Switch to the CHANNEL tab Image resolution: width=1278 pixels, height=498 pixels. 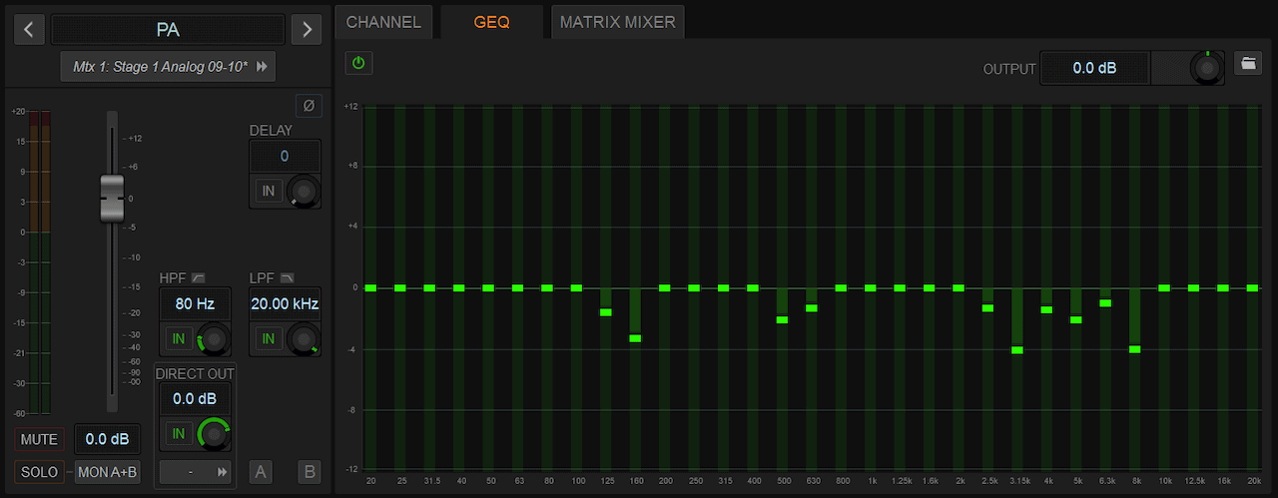[x=383, y=21]
